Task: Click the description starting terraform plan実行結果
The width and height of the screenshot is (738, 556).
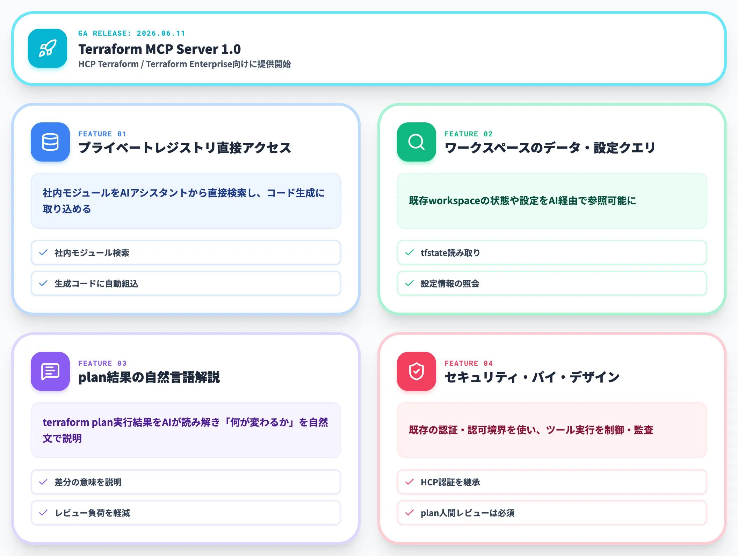Action: click(x=186, y=430)
